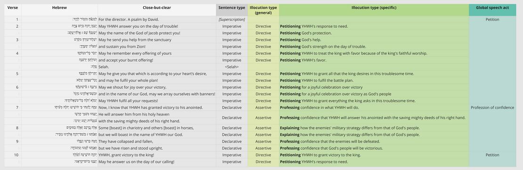Select "Now, I know that YHWH has granted victory to his anointed."
Screen dimensions: 523x170
tap(151, 108)
